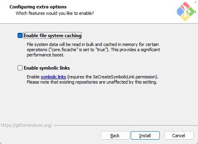Click the green diamond of Git logo
Viewport: 198px width, 144px height.
191,12
